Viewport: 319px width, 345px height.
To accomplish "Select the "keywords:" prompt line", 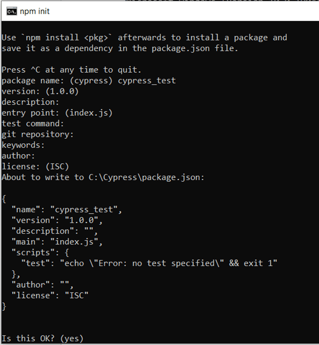I will (23, 145).
